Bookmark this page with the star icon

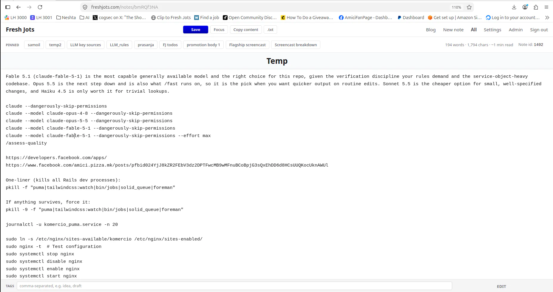click(x=469, y=7)
